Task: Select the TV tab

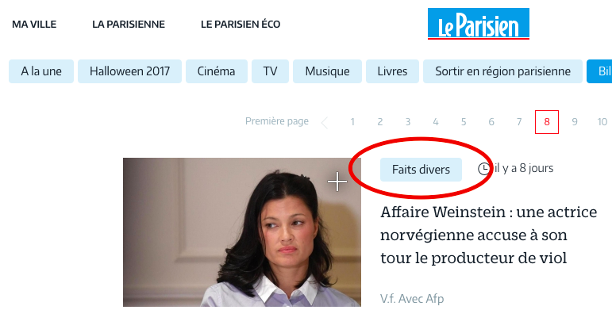Action: click(x=270, y=71)
